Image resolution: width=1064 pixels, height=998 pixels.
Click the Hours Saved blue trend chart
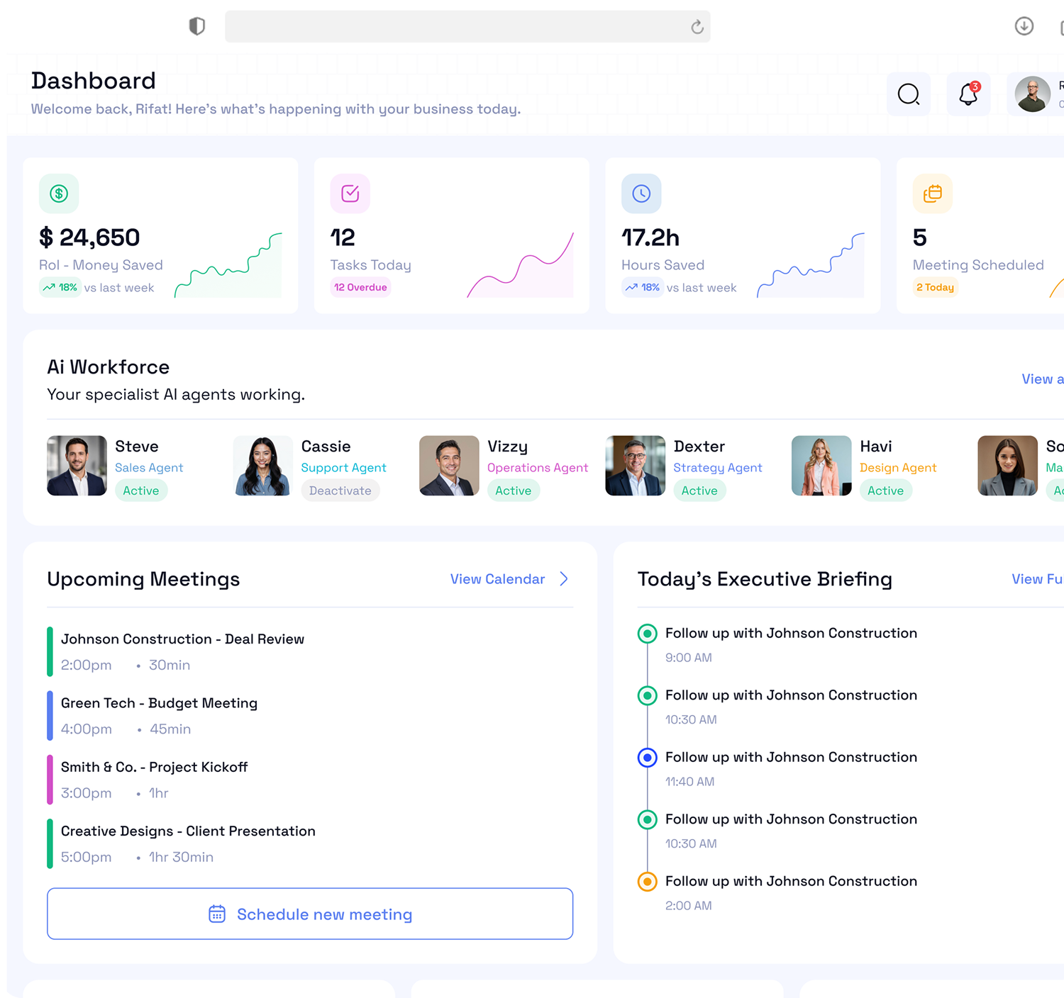tap(811, 265)
